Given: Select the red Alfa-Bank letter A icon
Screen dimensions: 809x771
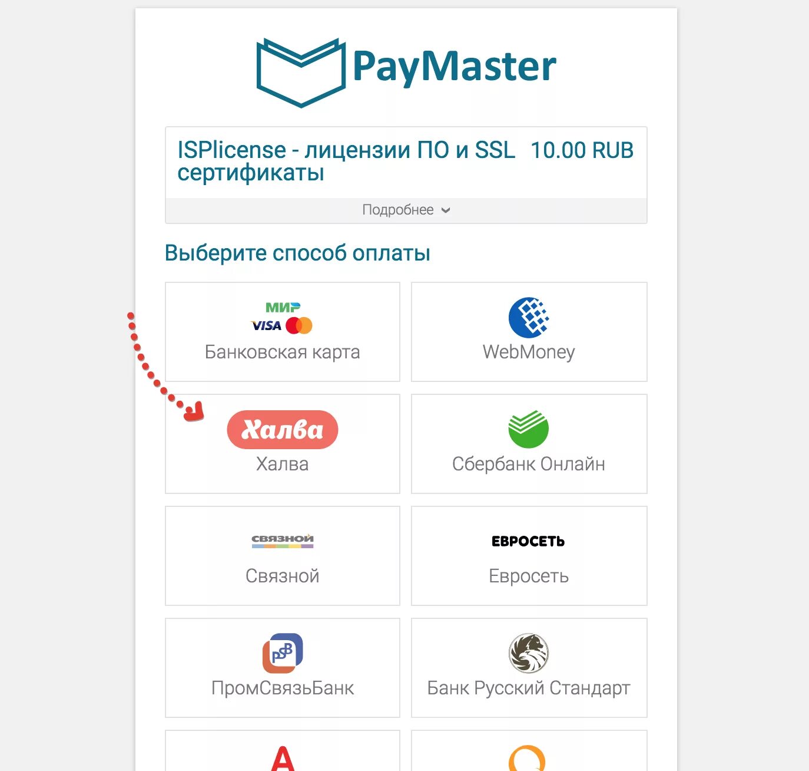Looking at the screenshot, I should [283, 758].
